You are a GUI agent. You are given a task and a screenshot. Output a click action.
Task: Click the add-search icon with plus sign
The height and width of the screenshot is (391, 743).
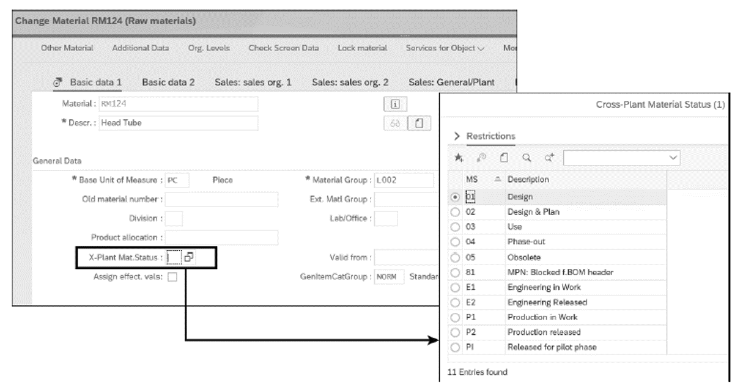pos(549,158)
